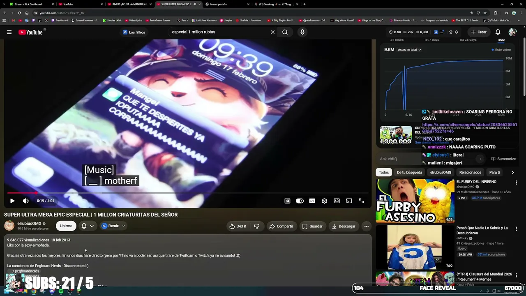Open more actions ellipsis below video
The width and height of the screenshot is (526, 296).
(367, 226)
